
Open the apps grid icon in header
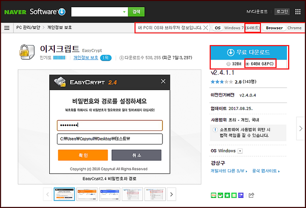pyautogui.click(x=298, y=12)
